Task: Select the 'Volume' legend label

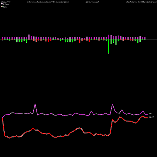Action: coord(6,4)
